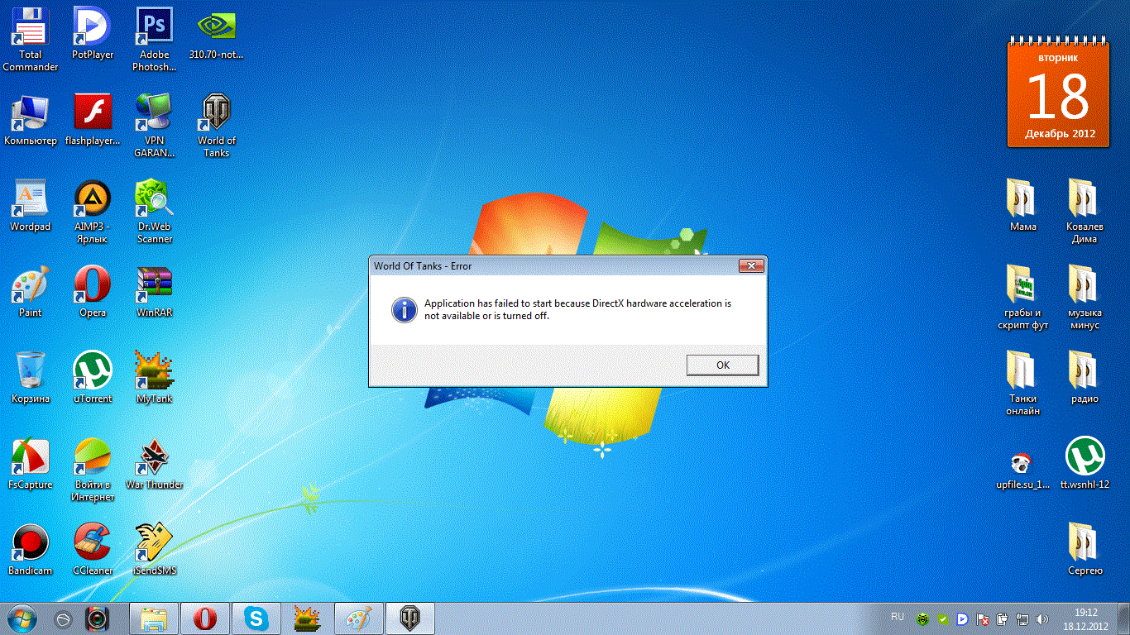Image resolution: width=1130 pixels, height=635 pixels.
Task: Select the грабы и скрипт фут folder
Action: (1023, 297)
